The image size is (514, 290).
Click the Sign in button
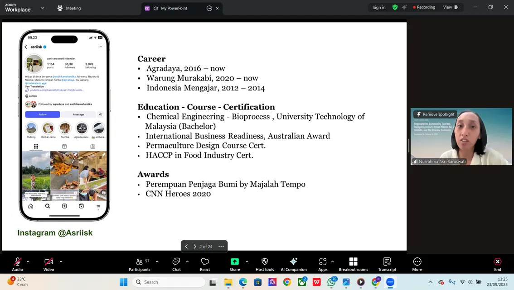pyautogui.click(x=379, y=7)
